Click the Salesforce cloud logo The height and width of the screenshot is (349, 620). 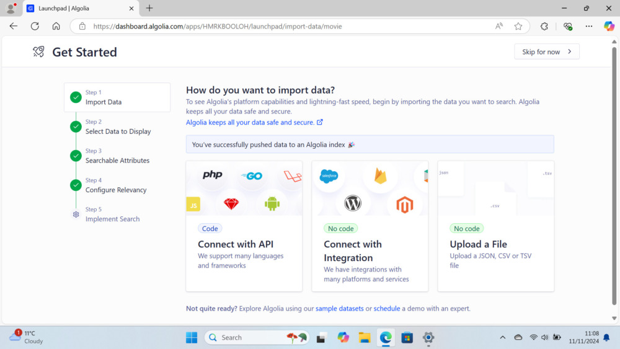[329, 176]
